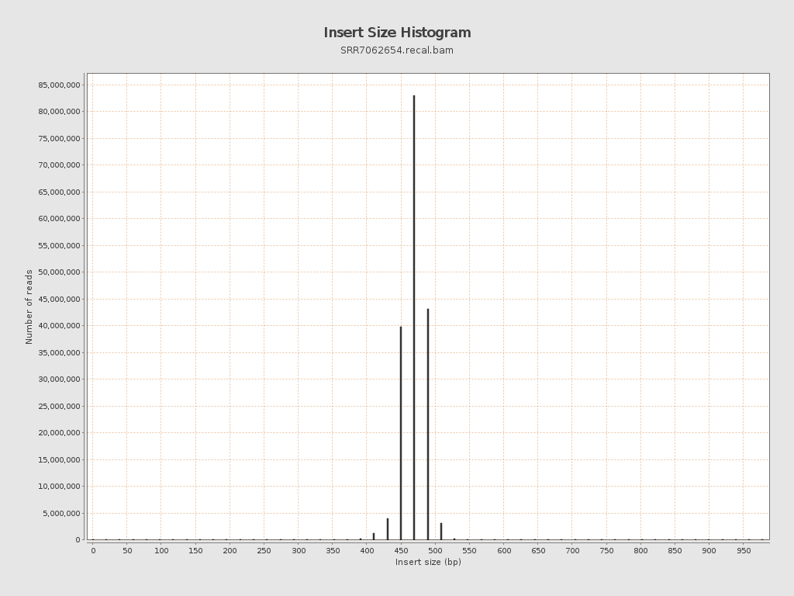Click the 400 x-axis tick label
The image size is (794, 596).
(x=367, y=550)
